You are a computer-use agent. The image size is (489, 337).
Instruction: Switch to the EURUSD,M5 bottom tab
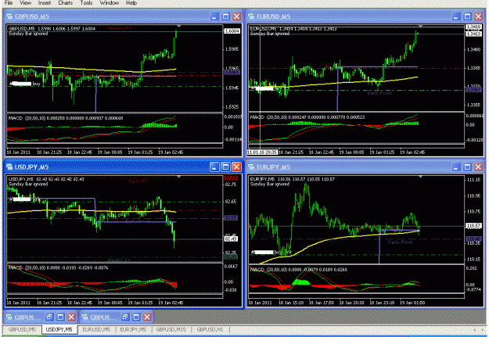[x=96, y=329]
